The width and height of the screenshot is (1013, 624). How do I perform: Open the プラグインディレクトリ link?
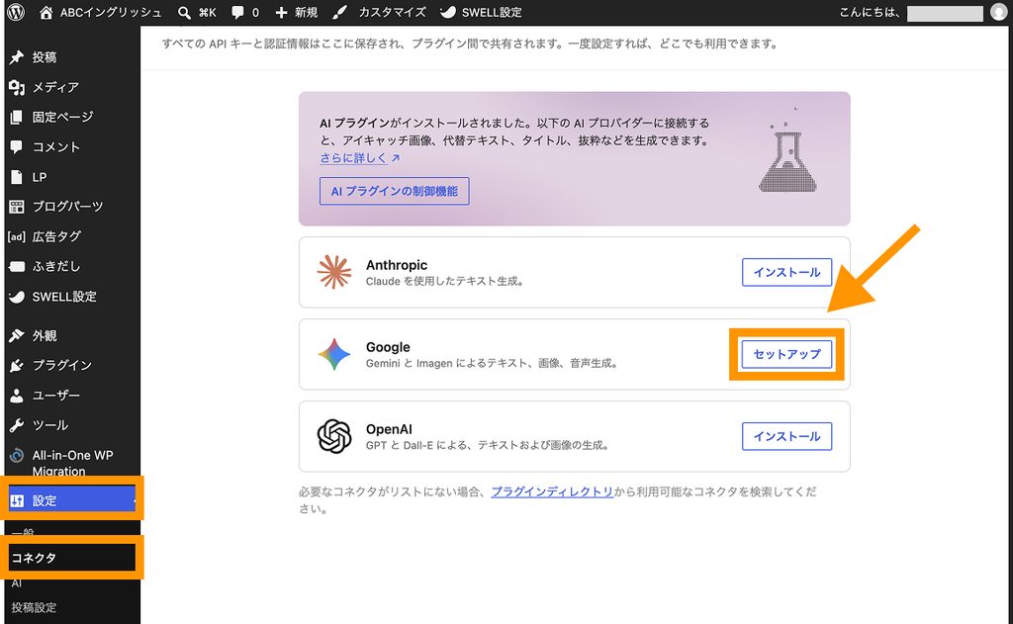tap(552, 491)
